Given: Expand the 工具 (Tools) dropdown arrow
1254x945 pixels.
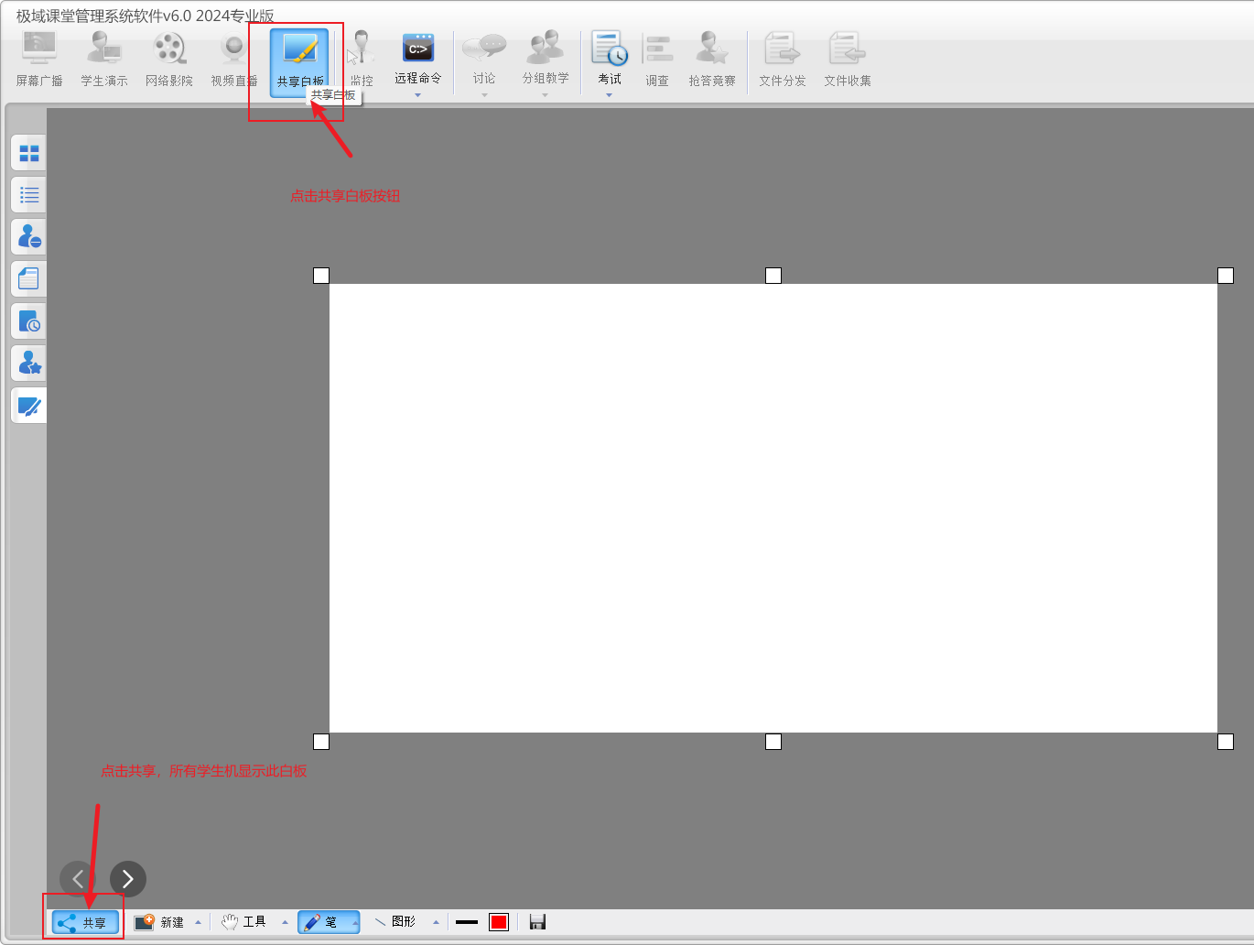Looking at the screenshot, I should (285, 922).
